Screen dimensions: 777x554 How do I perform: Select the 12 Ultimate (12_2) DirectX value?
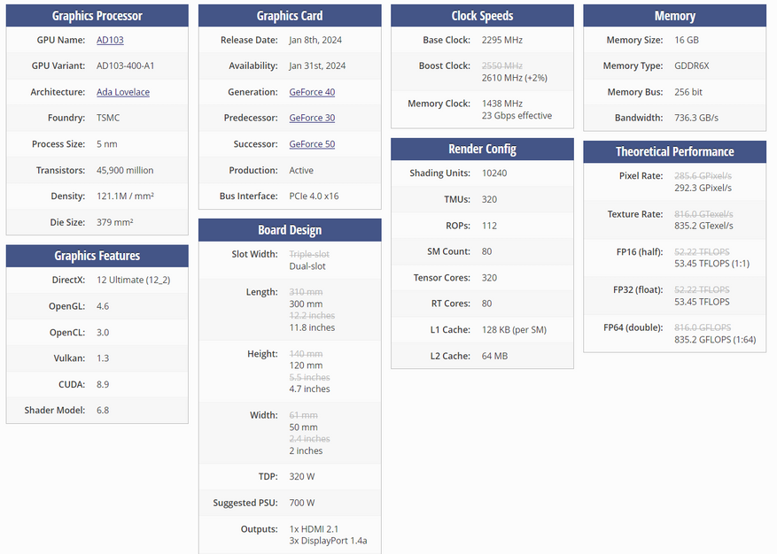coord(133,281)
